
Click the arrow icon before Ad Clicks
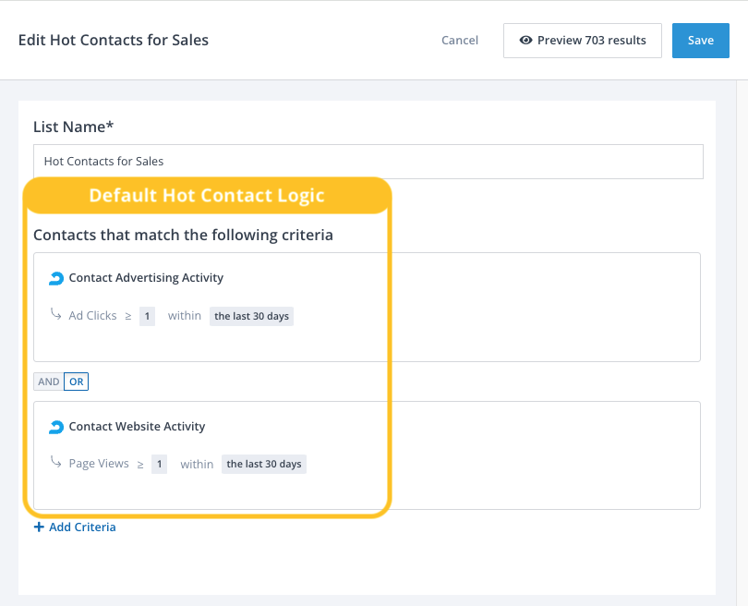click(56, 315)
